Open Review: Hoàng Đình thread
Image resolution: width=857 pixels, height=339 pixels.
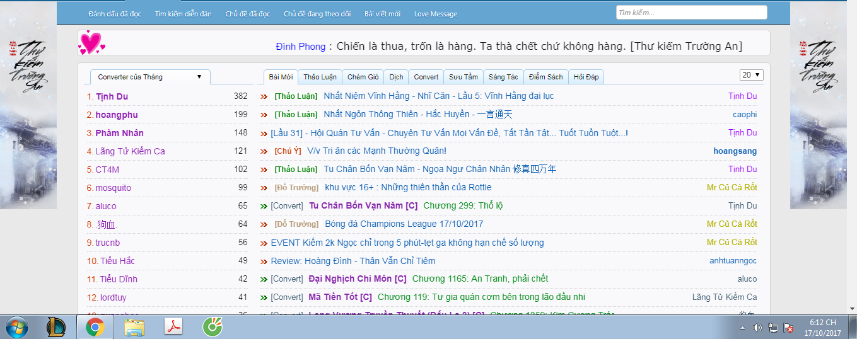[353, 261]
